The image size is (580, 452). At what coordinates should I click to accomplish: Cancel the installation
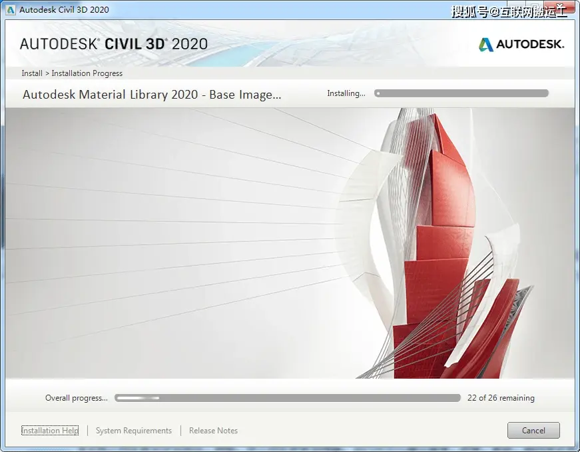[533, 431]
